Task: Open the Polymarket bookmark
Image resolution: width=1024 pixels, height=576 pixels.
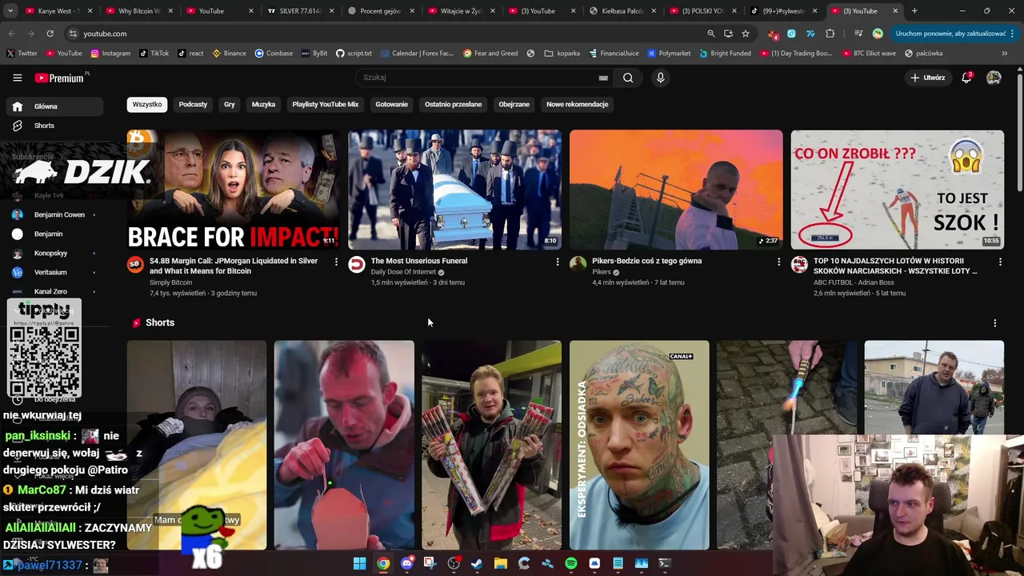Action: (669, 54)
